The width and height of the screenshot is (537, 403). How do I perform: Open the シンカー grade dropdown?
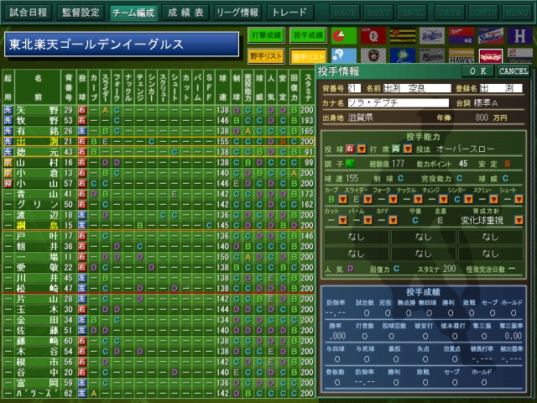[x=468, y=199]
